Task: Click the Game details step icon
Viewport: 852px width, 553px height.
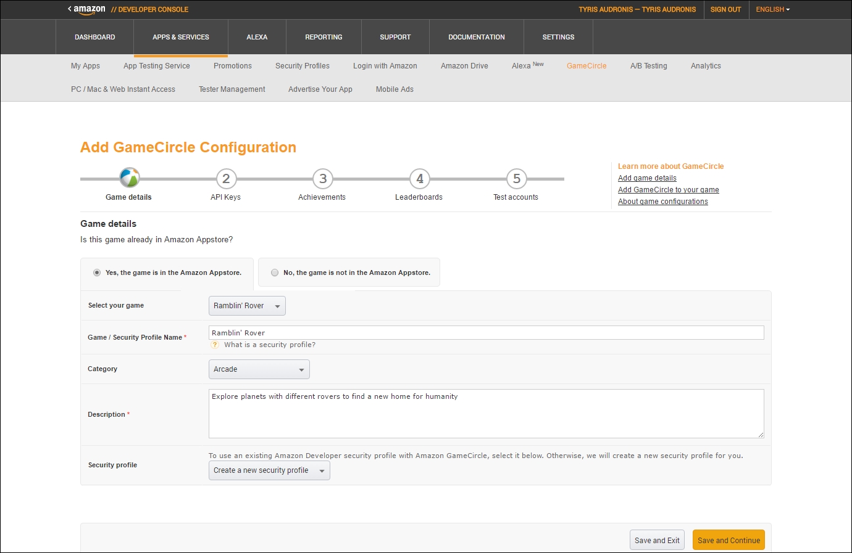Action: pyautogui.click(x=130, y=178)
